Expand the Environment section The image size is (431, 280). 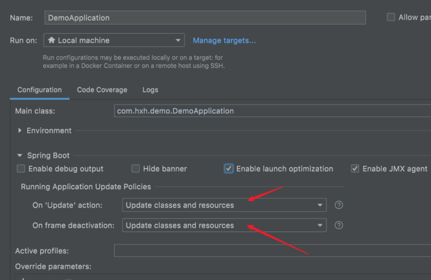click(20, 131)
